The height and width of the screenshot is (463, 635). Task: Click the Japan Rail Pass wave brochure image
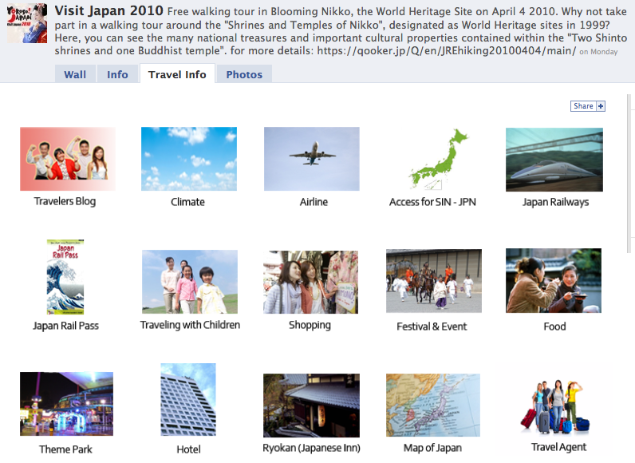65,277
